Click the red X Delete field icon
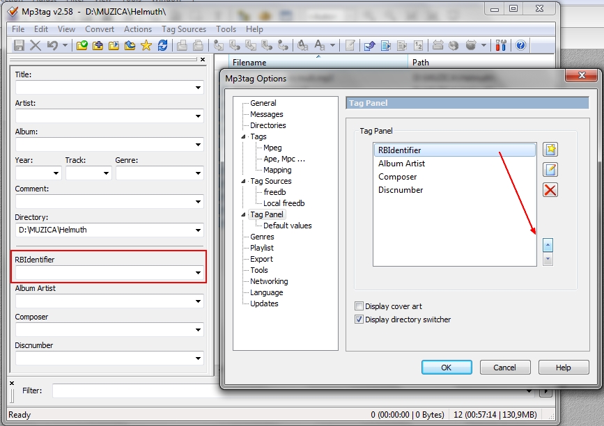The height and width of the screenshot is (426, 604). click(x=550, y=190)
